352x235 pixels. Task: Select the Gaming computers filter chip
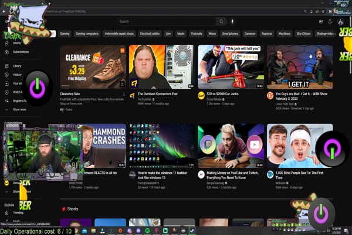point(87,33)
